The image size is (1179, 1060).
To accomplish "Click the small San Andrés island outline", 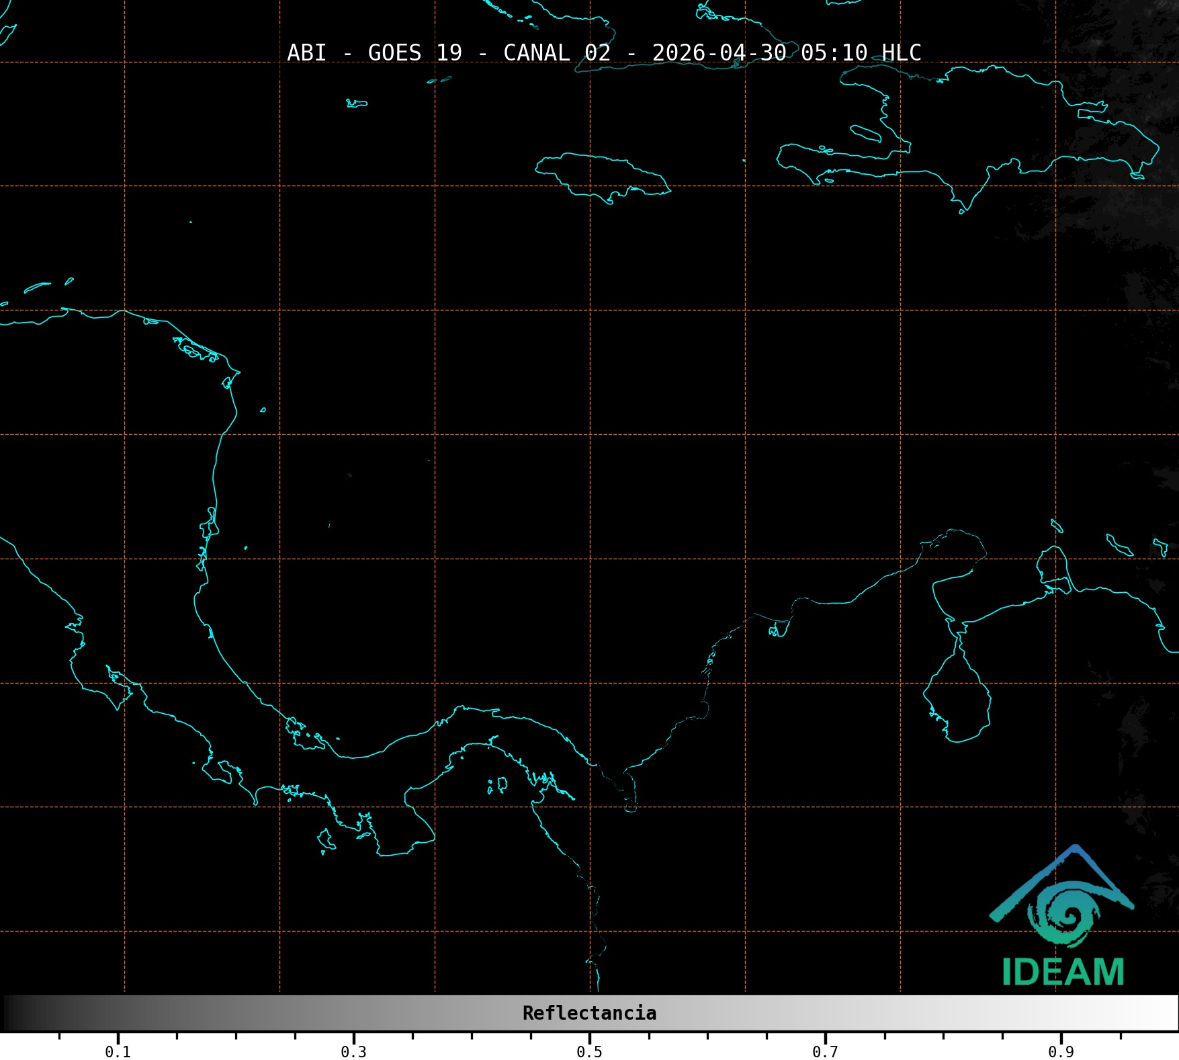I will tap(329, 525).
